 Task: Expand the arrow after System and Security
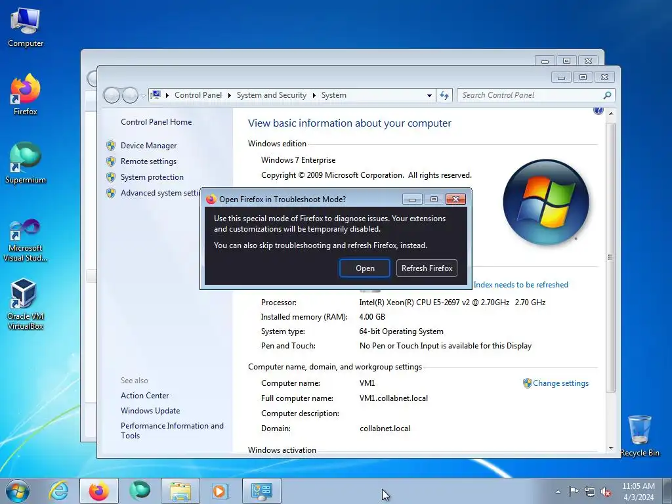(x=314, y=95)
